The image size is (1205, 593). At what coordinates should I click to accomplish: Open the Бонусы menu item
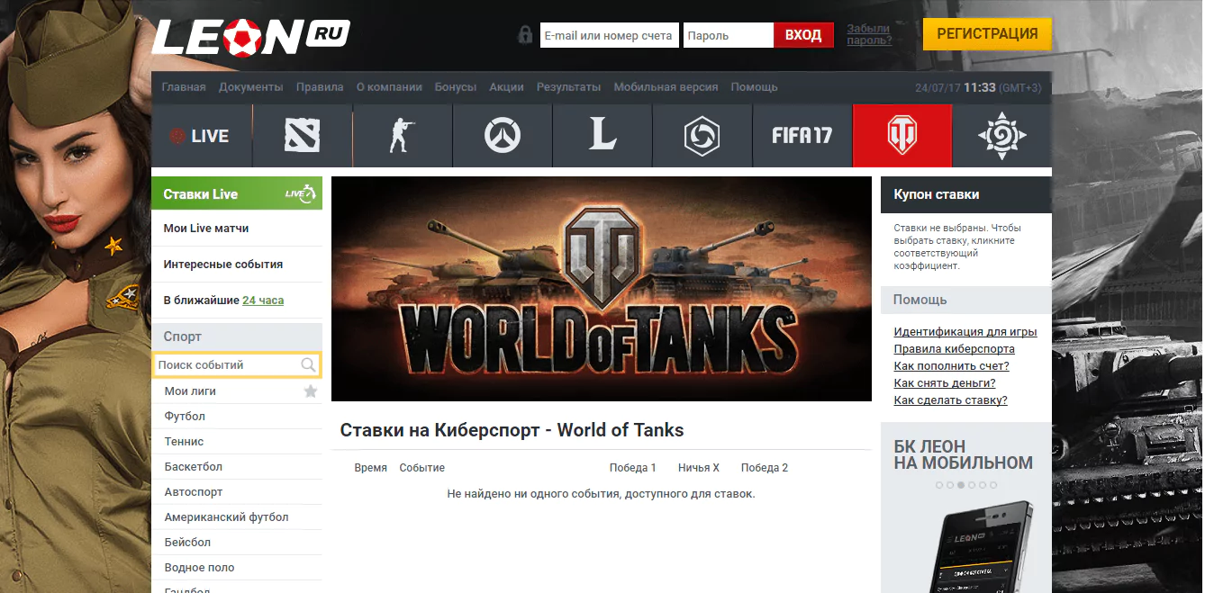[456, 87]
